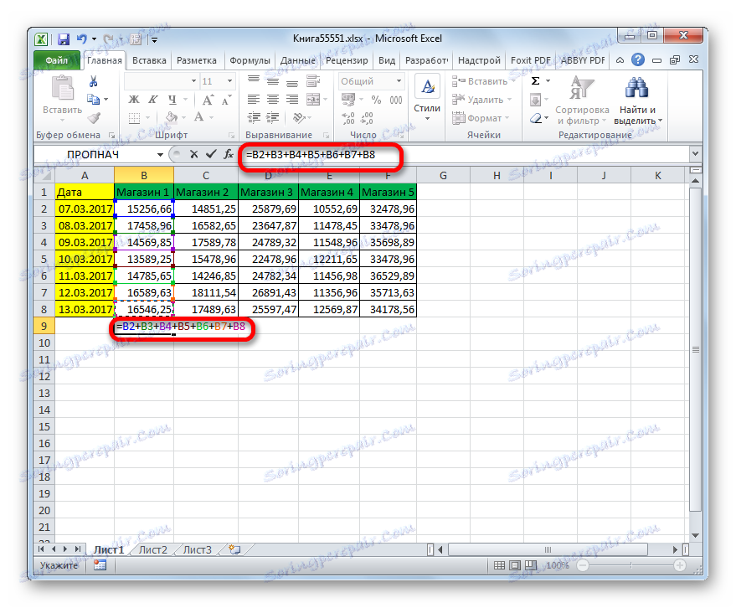Click the Удалить button in Ячейки group
The image size is (736, 608).
(484, 99)
